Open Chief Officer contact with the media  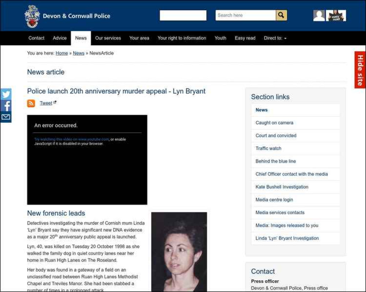pyautogui.click(x=295, y=174)
